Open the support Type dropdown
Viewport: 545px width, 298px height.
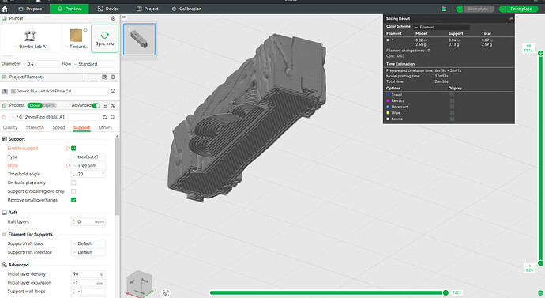pyautogui.click(x=88, y=157)
